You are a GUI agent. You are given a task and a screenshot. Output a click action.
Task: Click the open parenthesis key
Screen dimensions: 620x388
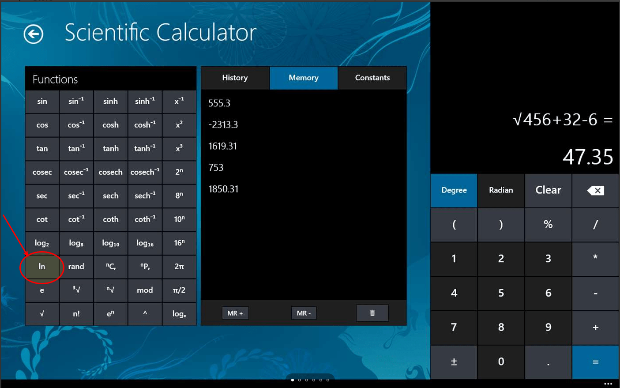pyautogui.click(x=454, y=224)
